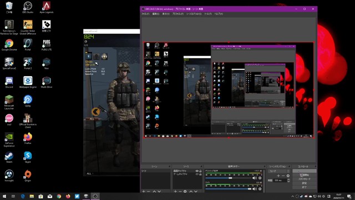Select the Uplay desktop icon

(x=28, y=101)
